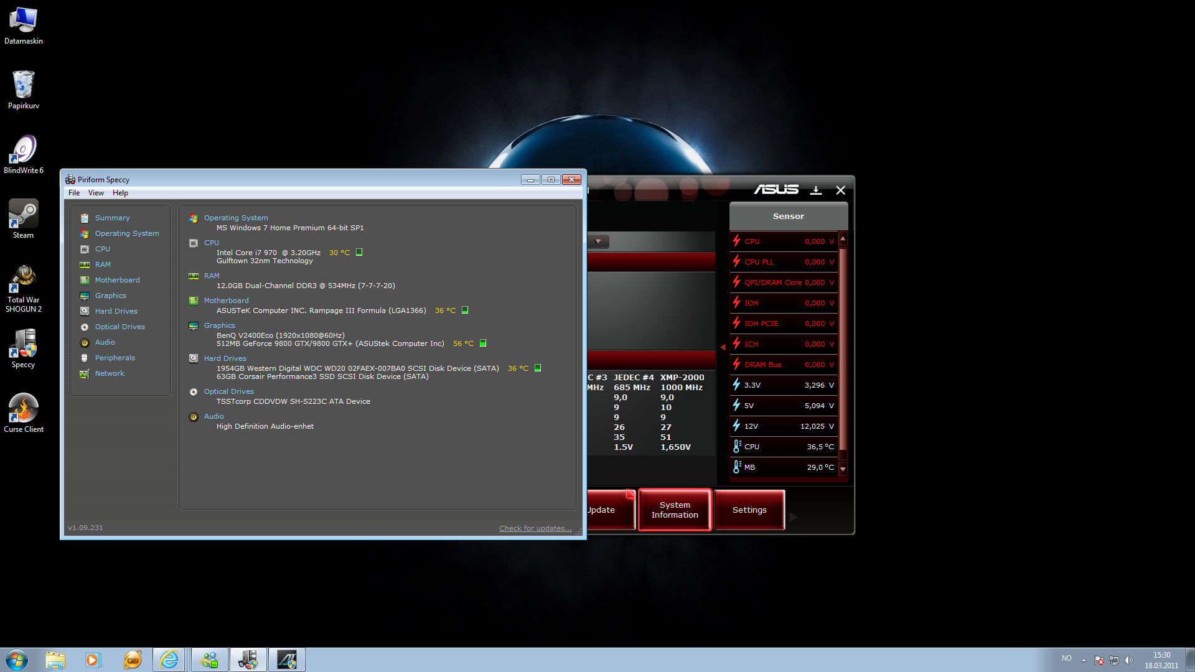This screenshot has width=1195, height=672.
Task: Open the Help menu in Speccy
Action: pos(120,193)
